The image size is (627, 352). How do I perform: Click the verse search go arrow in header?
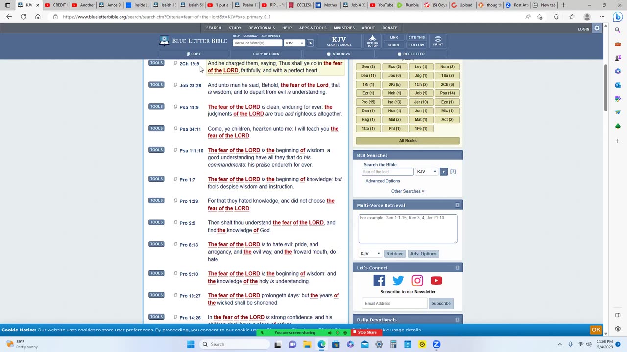[310, 43]
